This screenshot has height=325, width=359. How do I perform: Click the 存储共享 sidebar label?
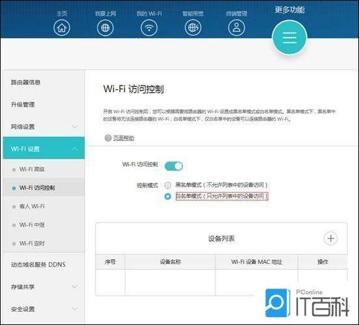point(23,287)
